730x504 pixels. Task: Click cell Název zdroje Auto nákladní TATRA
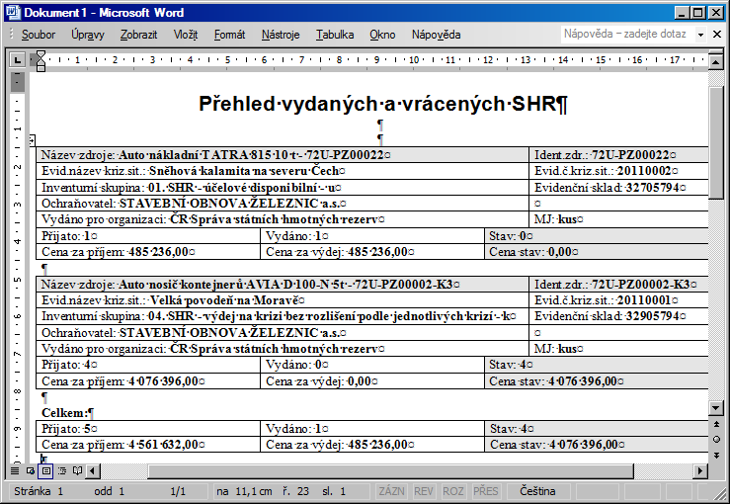[283, 155]
